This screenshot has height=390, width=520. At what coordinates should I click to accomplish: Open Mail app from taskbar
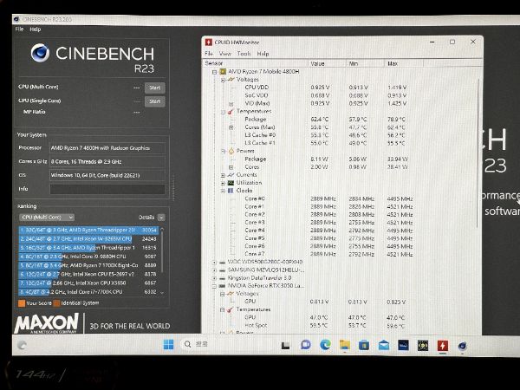pyautogui.click(x=384, y=346)
